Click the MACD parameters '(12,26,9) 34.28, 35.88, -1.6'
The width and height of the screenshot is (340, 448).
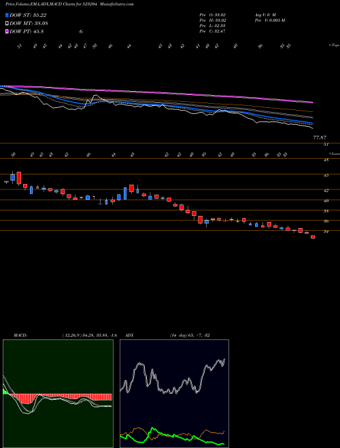point(89,335)
